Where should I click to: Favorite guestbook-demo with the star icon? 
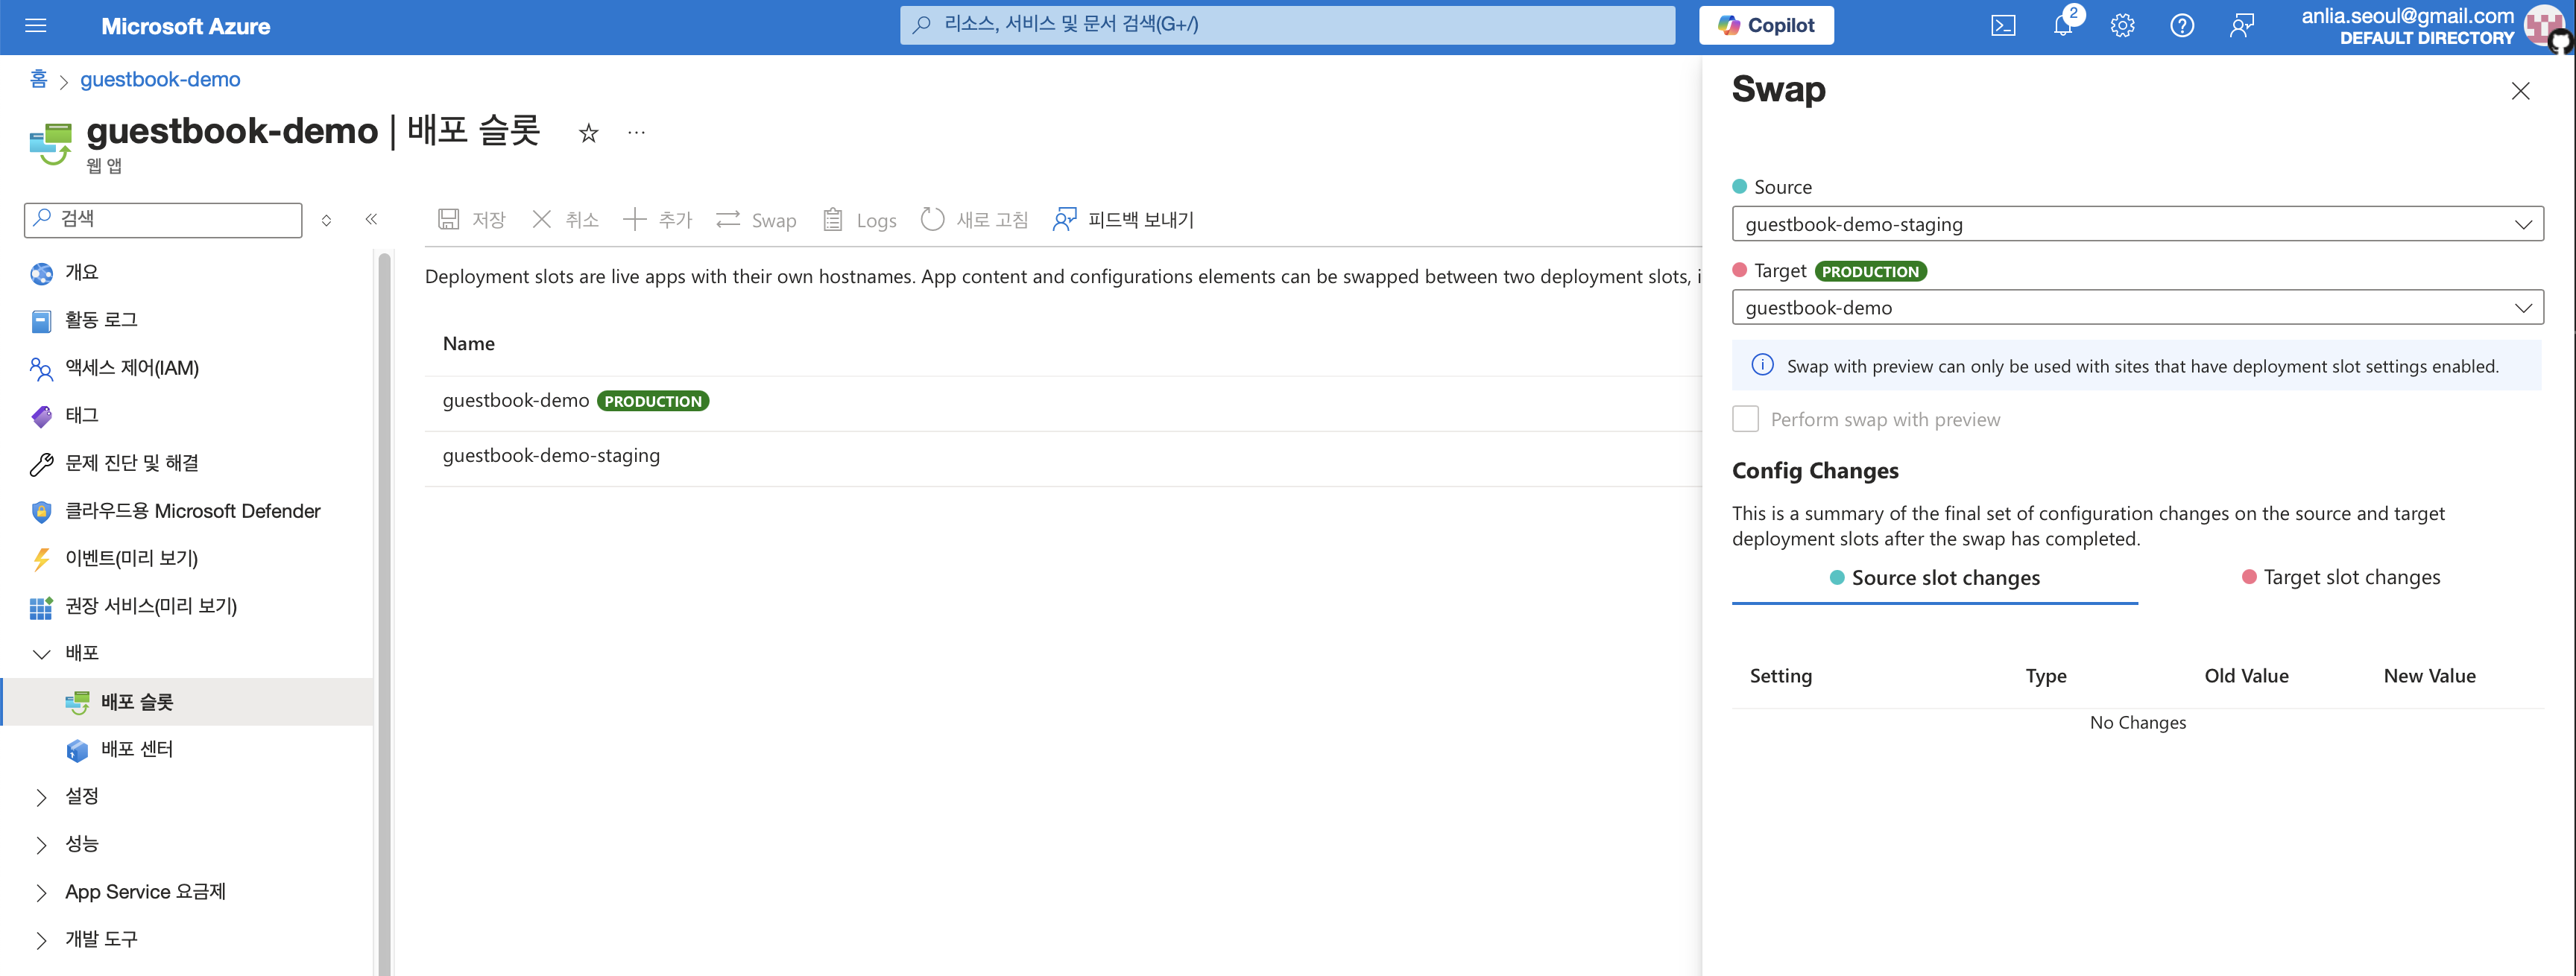pyautogui.click(x=589, y=133)
